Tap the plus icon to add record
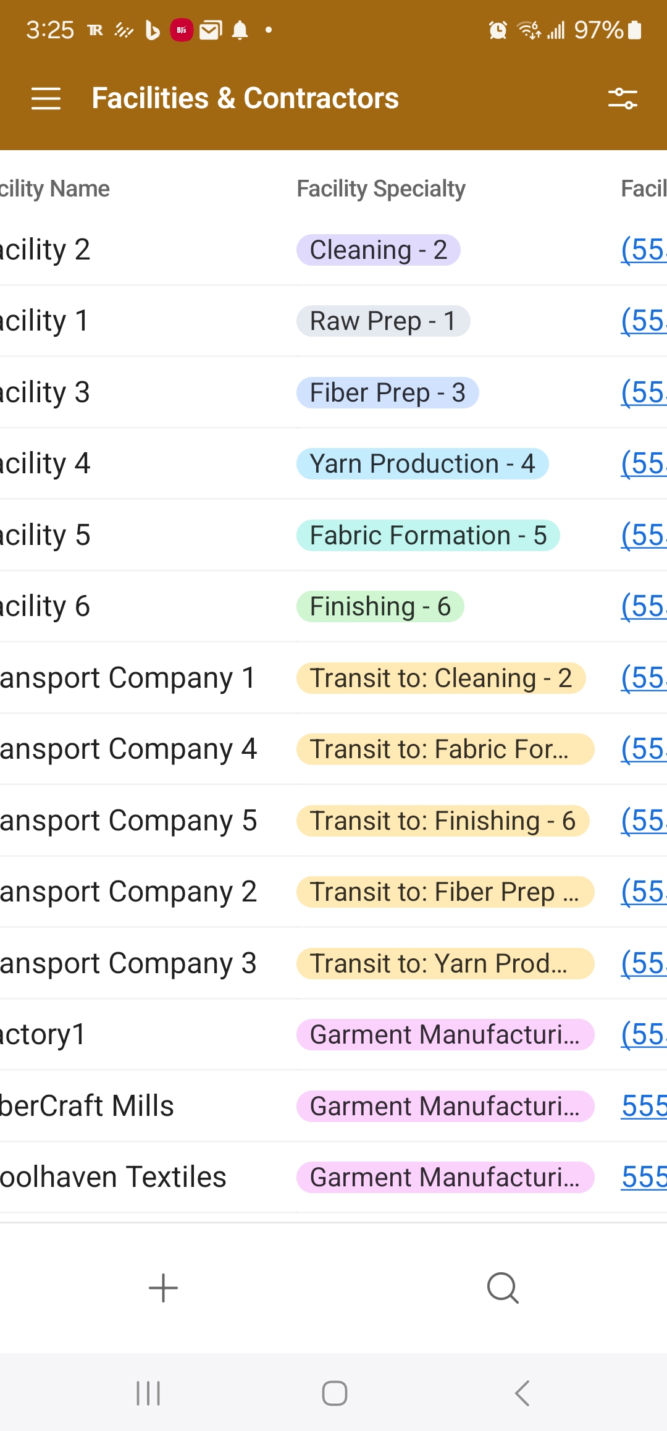 click(x=164, y=1288)
